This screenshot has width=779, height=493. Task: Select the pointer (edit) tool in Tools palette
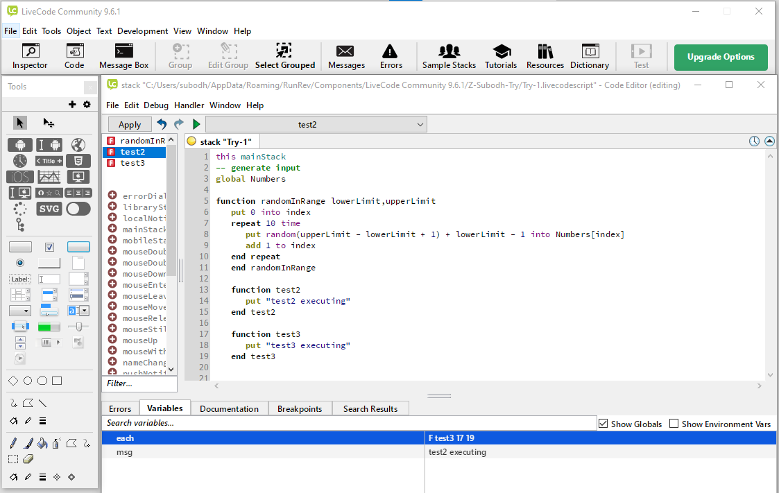19,123
